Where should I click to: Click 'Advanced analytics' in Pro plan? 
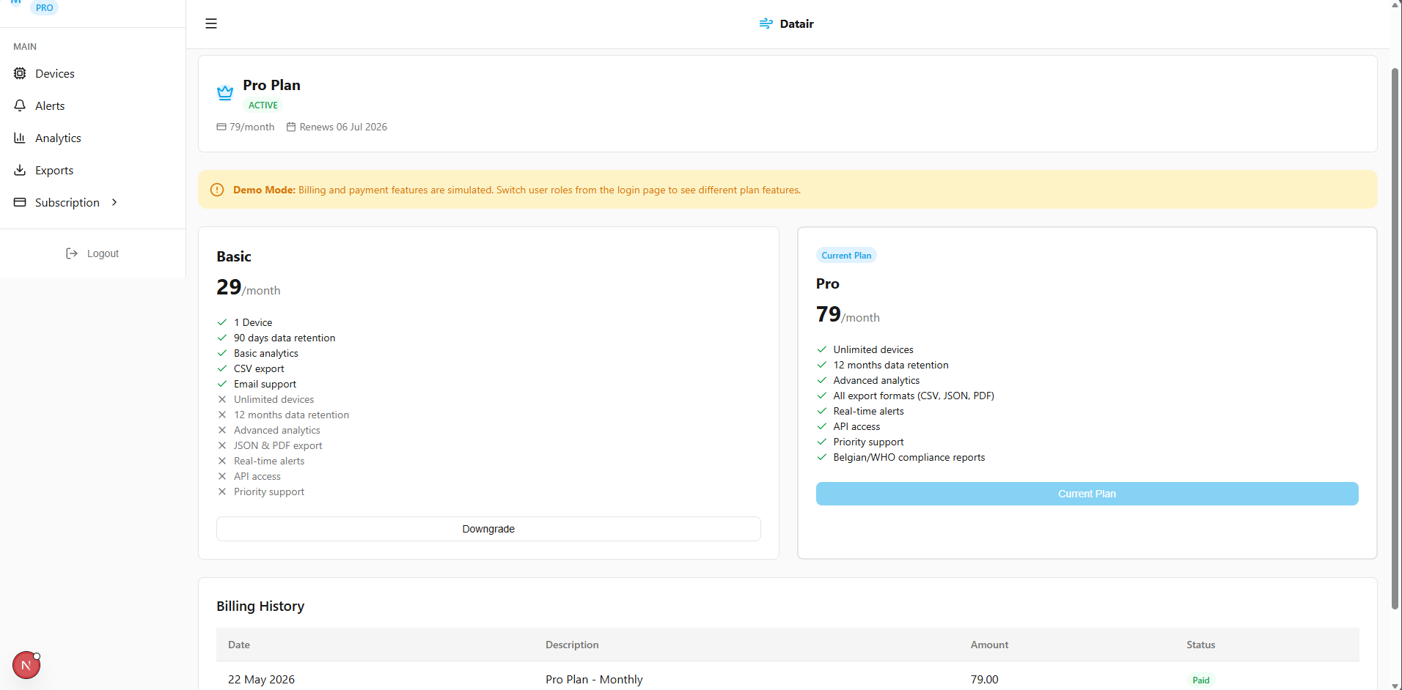point(876,380)
